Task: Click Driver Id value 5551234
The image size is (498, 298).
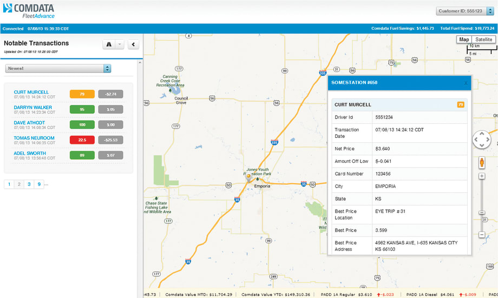Action: tap(384, 117)
